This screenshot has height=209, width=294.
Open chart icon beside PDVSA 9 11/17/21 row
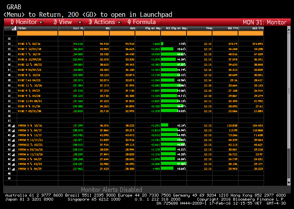tap(13, 140)
